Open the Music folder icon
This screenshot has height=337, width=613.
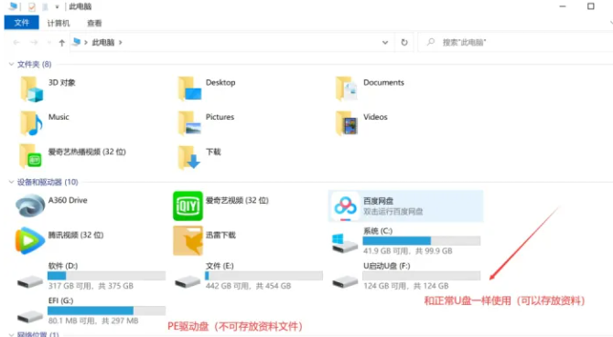tap(31, 123)
